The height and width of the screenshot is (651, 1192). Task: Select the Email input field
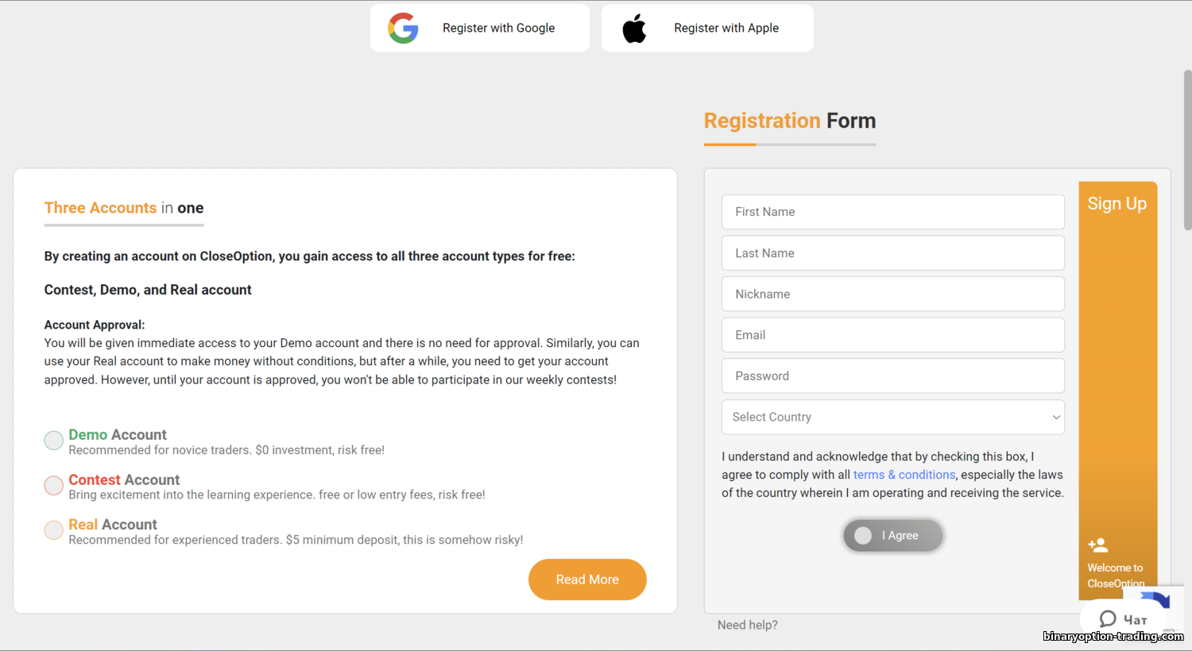(892, 335)
